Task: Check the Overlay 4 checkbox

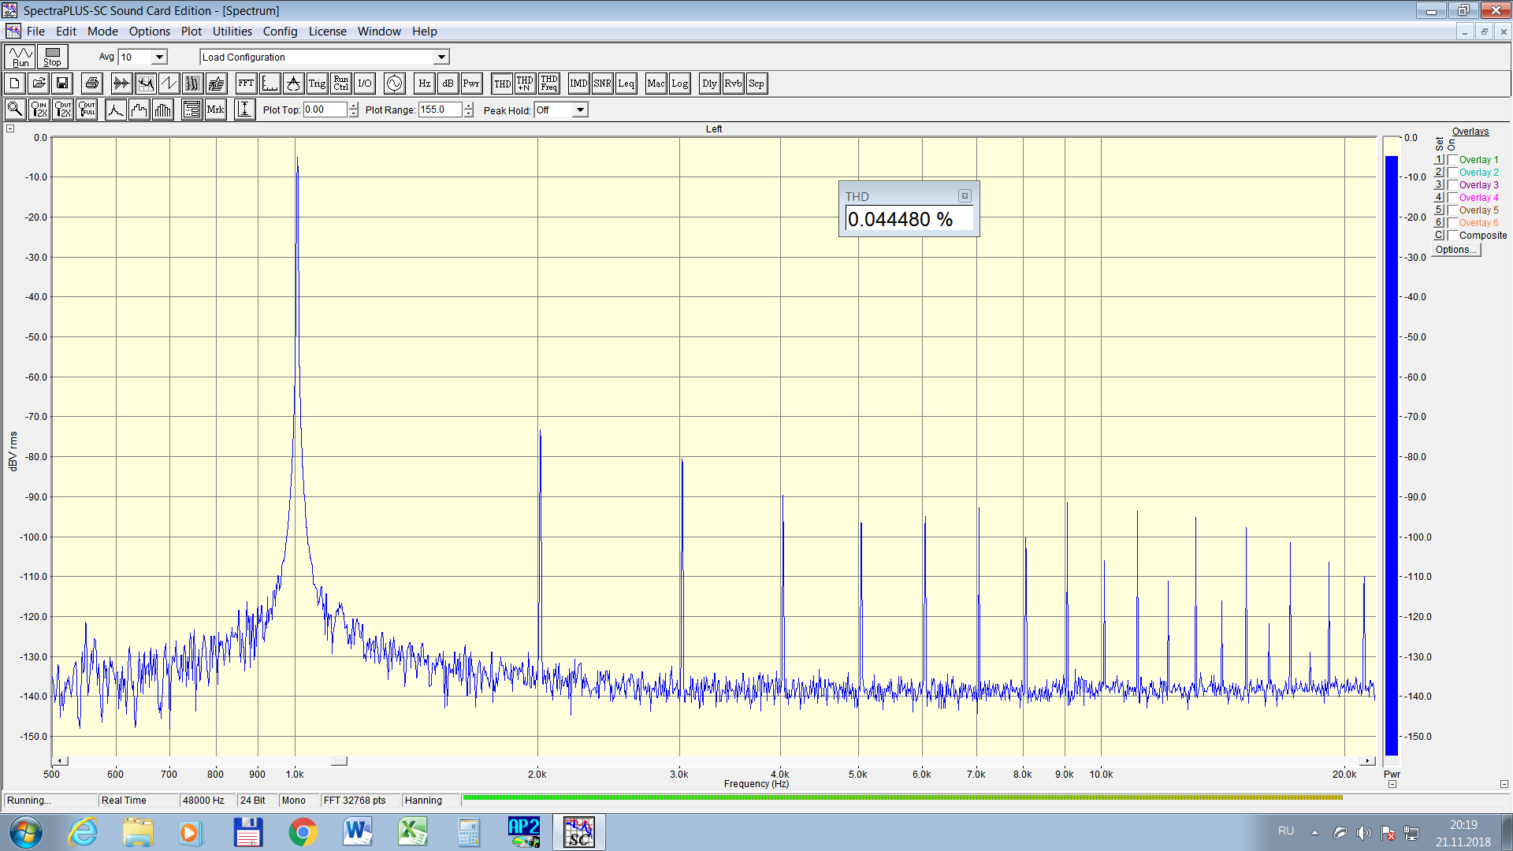Action: tap(1452, 198)
